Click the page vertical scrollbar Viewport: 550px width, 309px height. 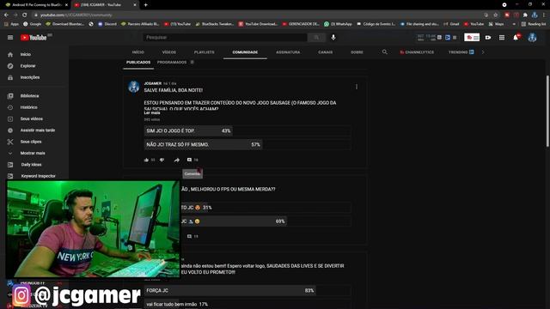[x=547, y=111]
